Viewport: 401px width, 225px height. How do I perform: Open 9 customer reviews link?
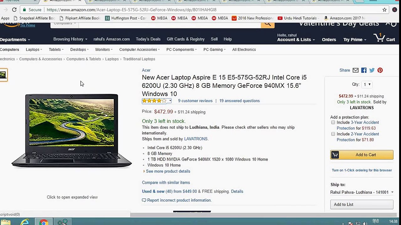point(195,101)
